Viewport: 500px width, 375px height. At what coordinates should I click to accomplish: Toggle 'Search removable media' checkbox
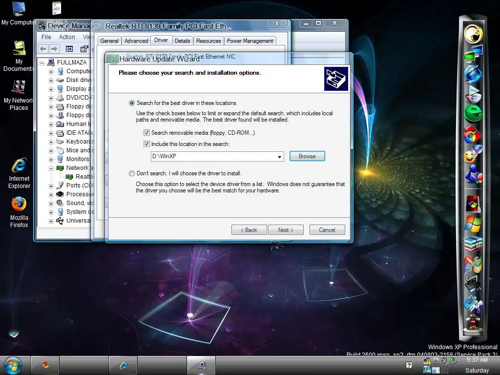click(146, 133)
